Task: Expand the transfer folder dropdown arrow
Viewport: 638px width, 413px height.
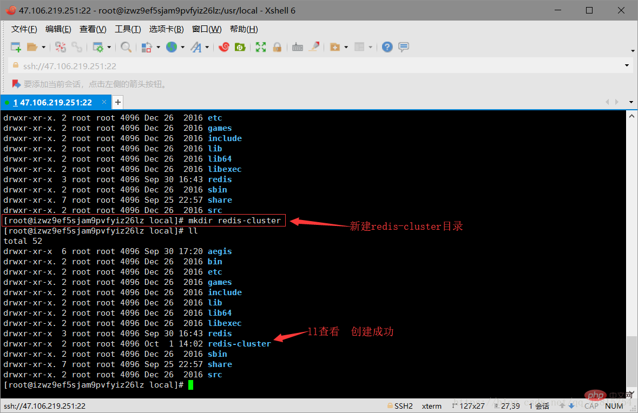Action: coord(346,47)
